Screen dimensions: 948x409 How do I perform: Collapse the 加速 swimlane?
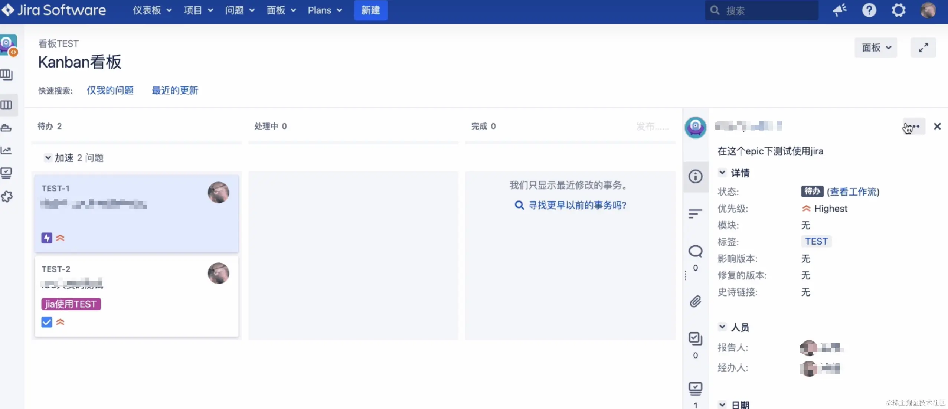(x=48, y=158)
